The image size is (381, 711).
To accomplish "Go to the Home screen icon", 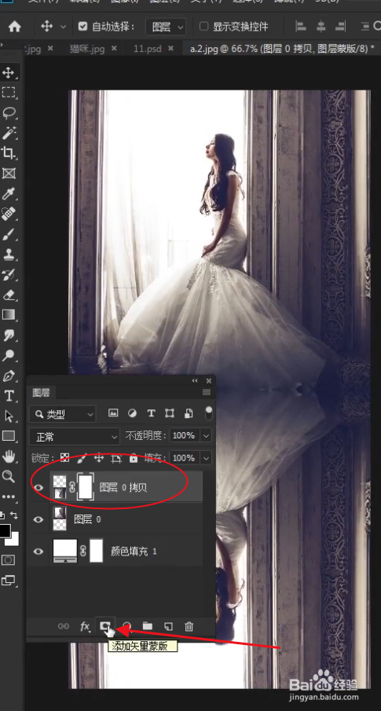I will (14, 27).
